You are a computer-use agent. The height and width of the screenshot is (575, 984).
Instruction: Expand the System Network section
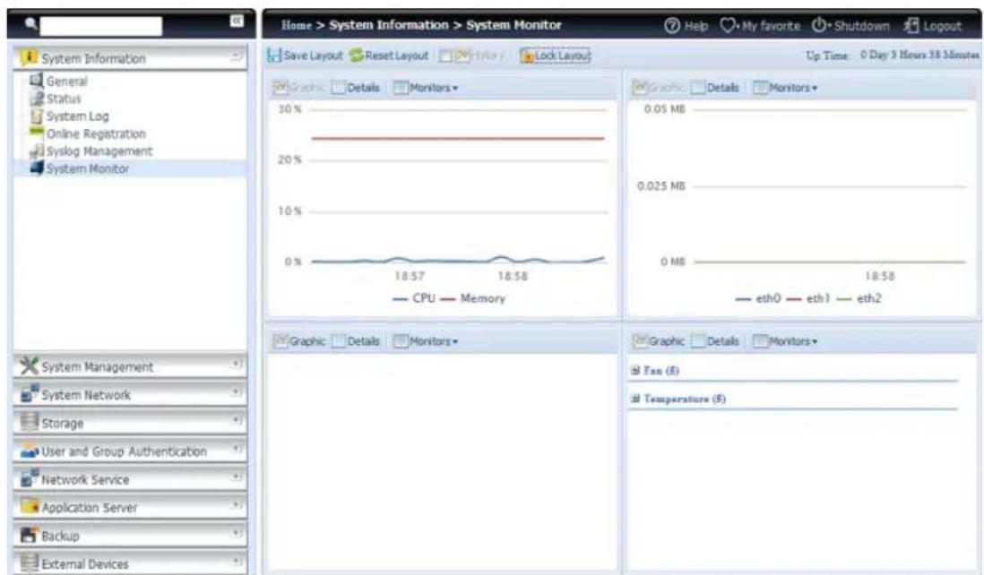[x=236, y=392]
